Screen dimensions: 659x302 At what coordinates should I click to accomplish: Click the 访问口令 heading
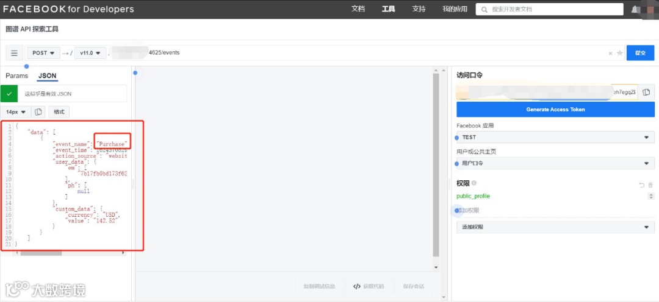pos(469,75)
